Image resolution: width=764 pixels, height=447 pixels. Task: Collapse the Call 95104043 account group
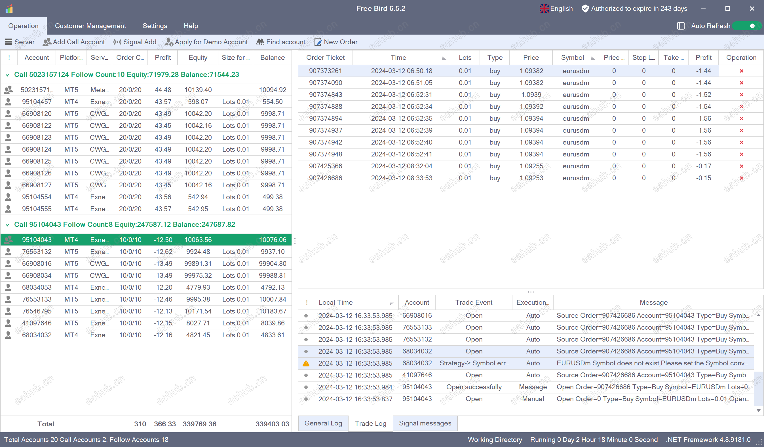click(x=8, y=224)
